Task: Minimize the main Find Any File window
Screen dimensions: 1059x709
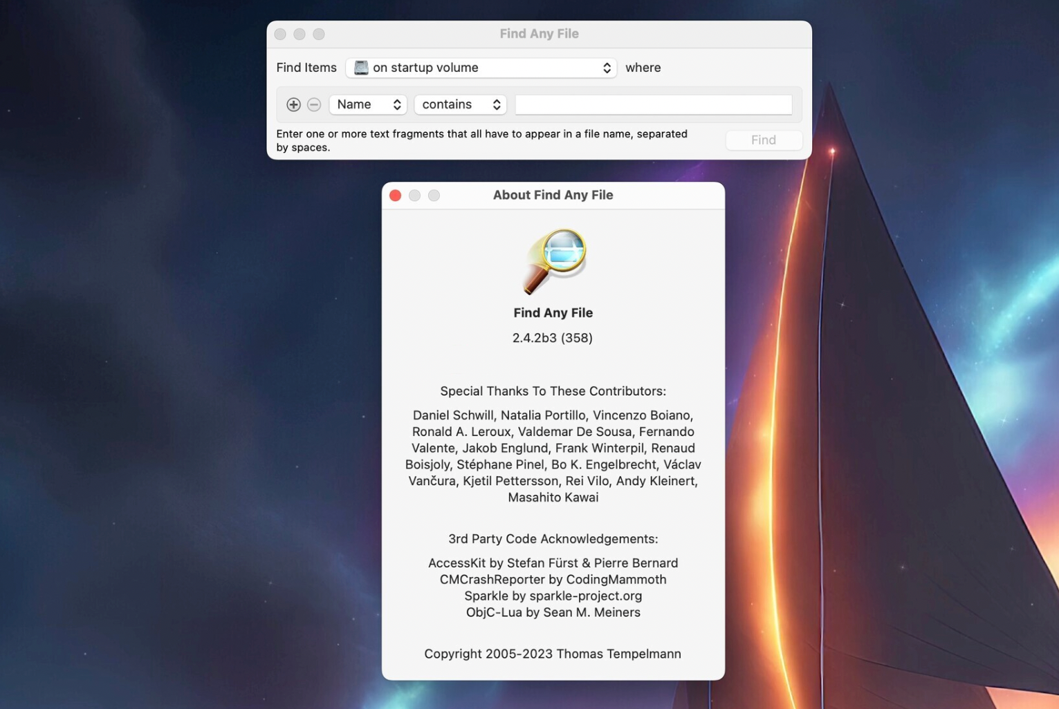Action: tap(300, 34)
